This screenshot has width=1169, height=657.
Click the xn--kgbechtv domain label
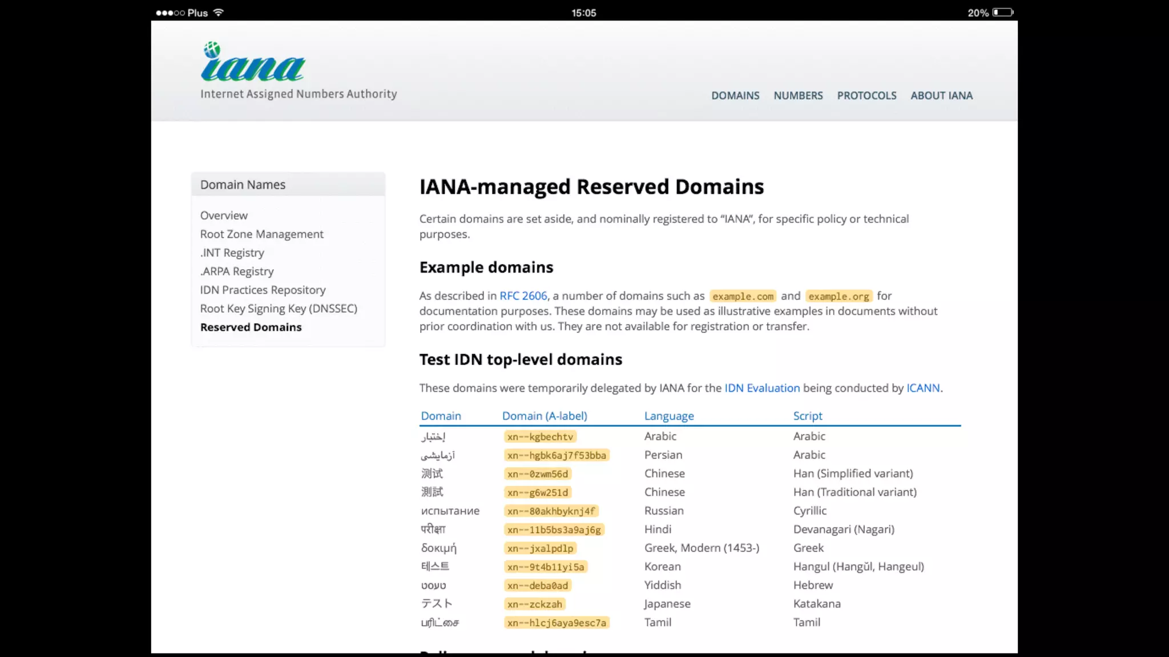pos(540,437)
